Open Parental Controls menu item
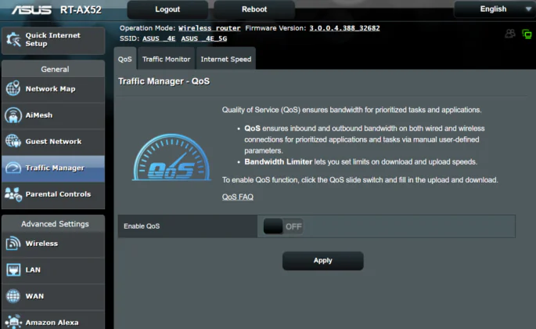The height and width of the screenshot is (329, 536). click(53, 194)
